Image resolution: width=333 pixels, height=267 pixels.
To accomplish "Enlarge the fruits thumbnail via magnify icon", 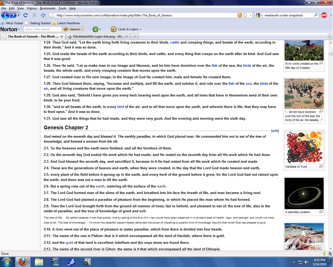I will [321, 166].
